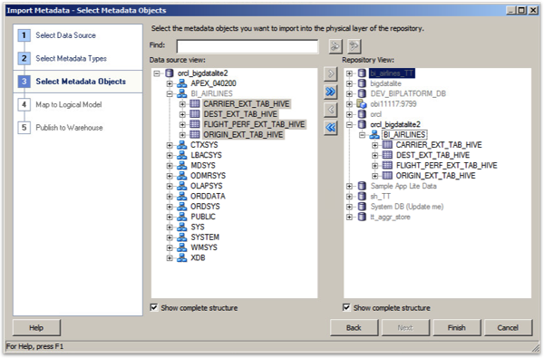Expand FLIGHT_PERF_EXT_TAB_HIVE in Repository View

coord(374,166)
